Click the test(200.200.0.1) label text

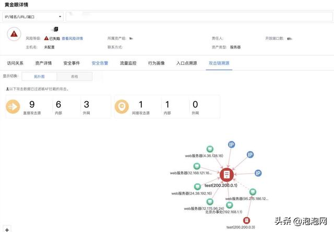[221, 186]
